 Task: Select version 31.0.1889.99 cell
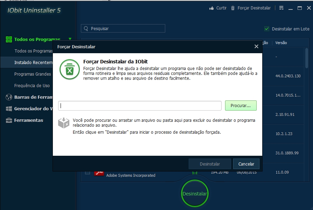287,153
